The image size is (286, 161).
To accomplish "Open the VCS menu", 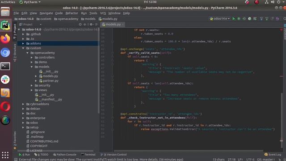I will click(x=103, y=13).
